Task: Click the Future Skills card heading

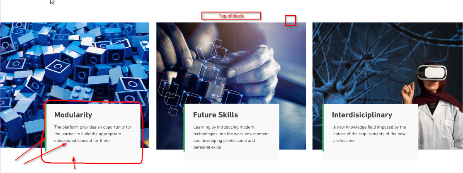Action: (216, 115)
